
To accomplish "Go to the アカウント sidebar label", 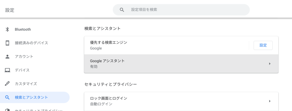I will coord(24,57).
